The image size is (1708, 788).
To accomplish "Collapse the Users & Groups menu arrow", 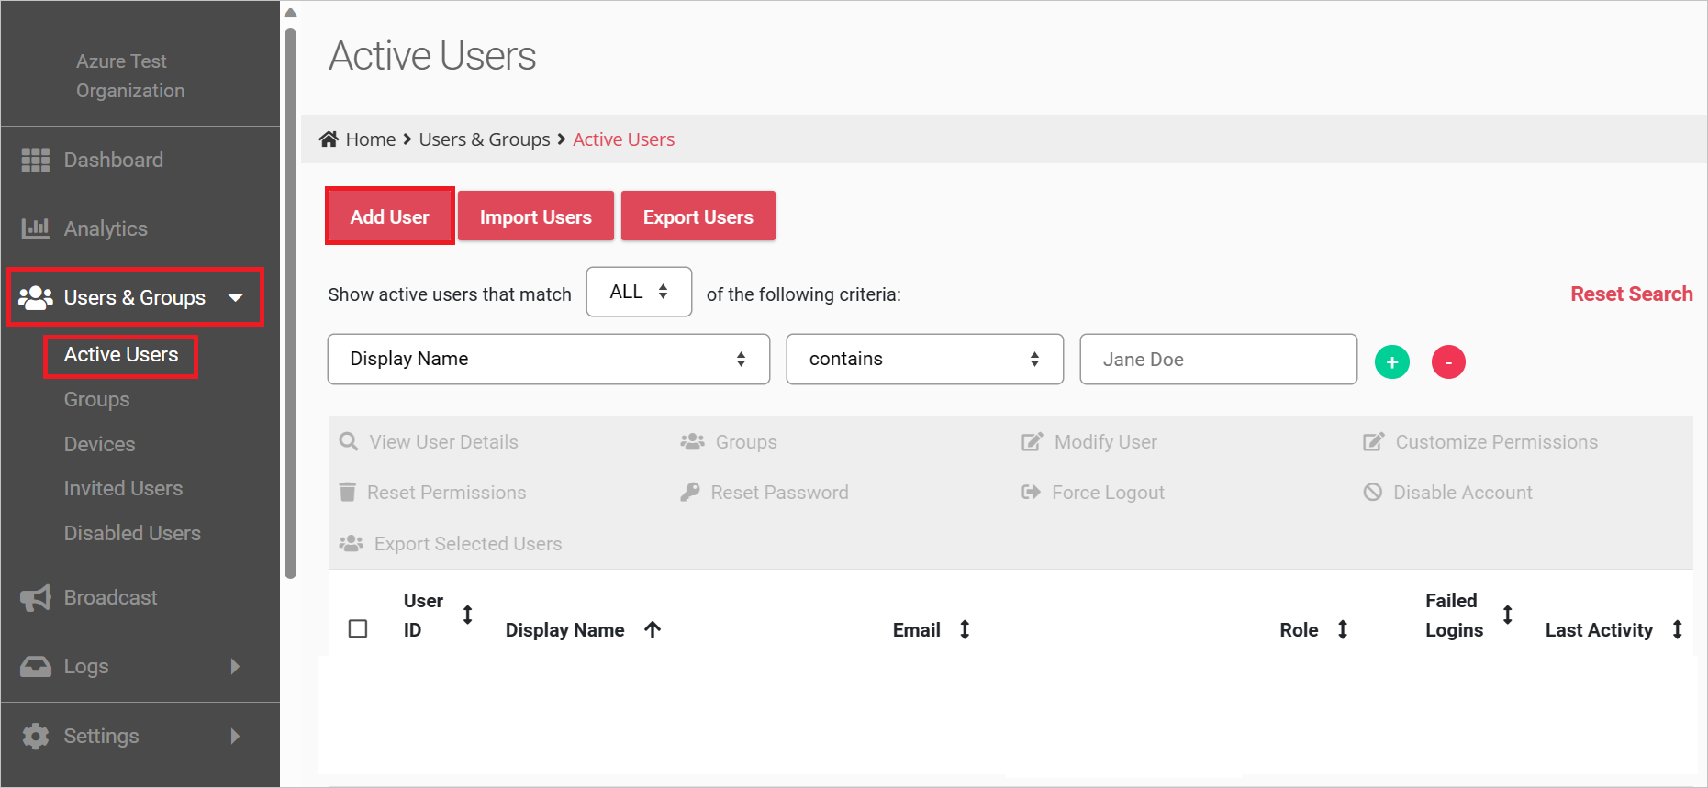I will click(x=236, y=297).
